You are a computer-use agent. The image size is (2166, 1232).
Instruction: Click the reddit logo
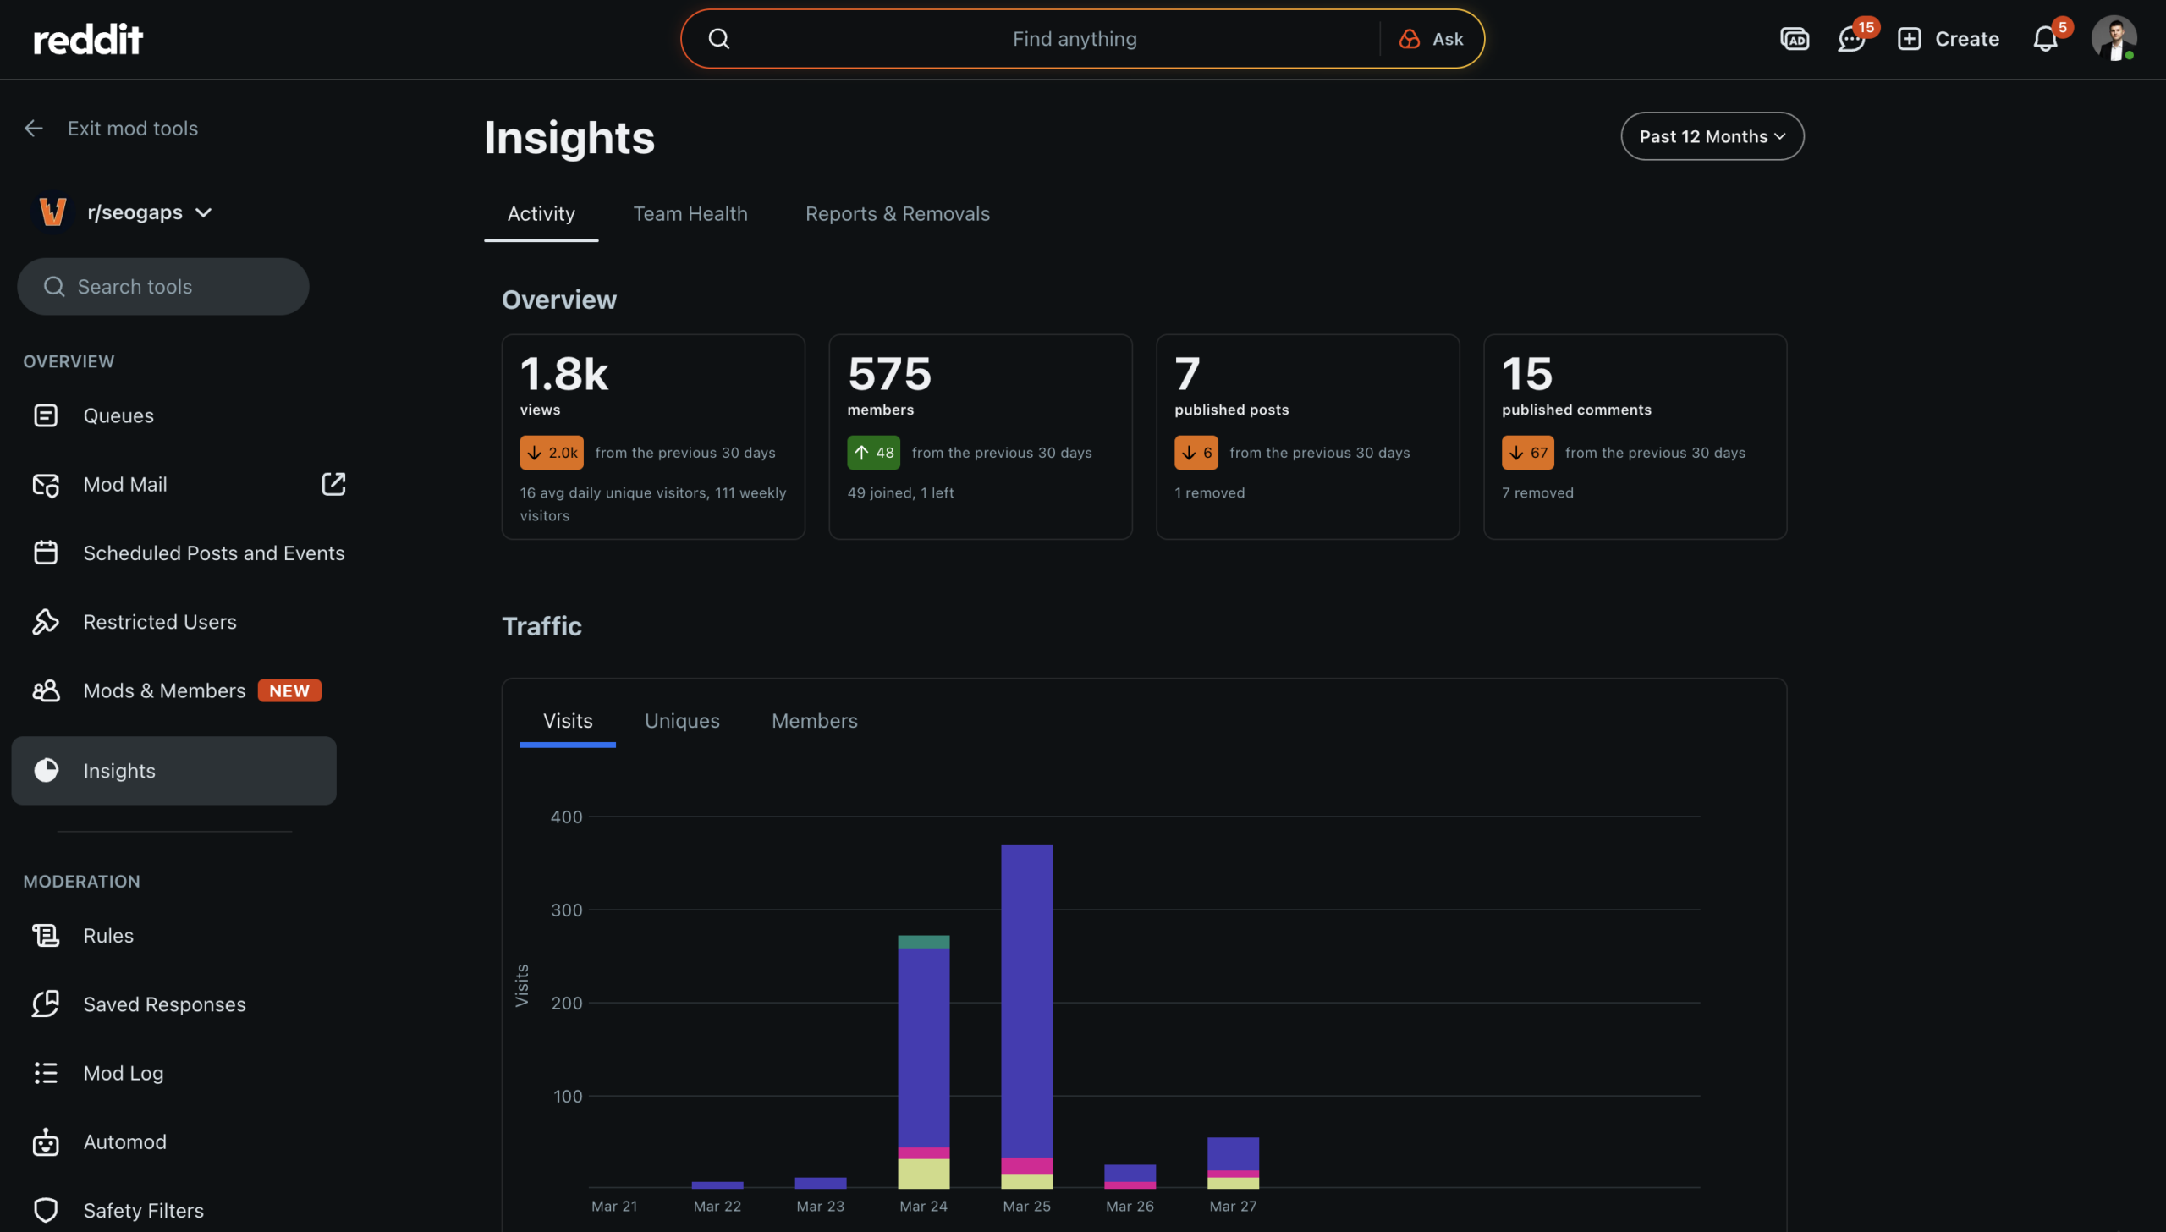coord(88,39)
